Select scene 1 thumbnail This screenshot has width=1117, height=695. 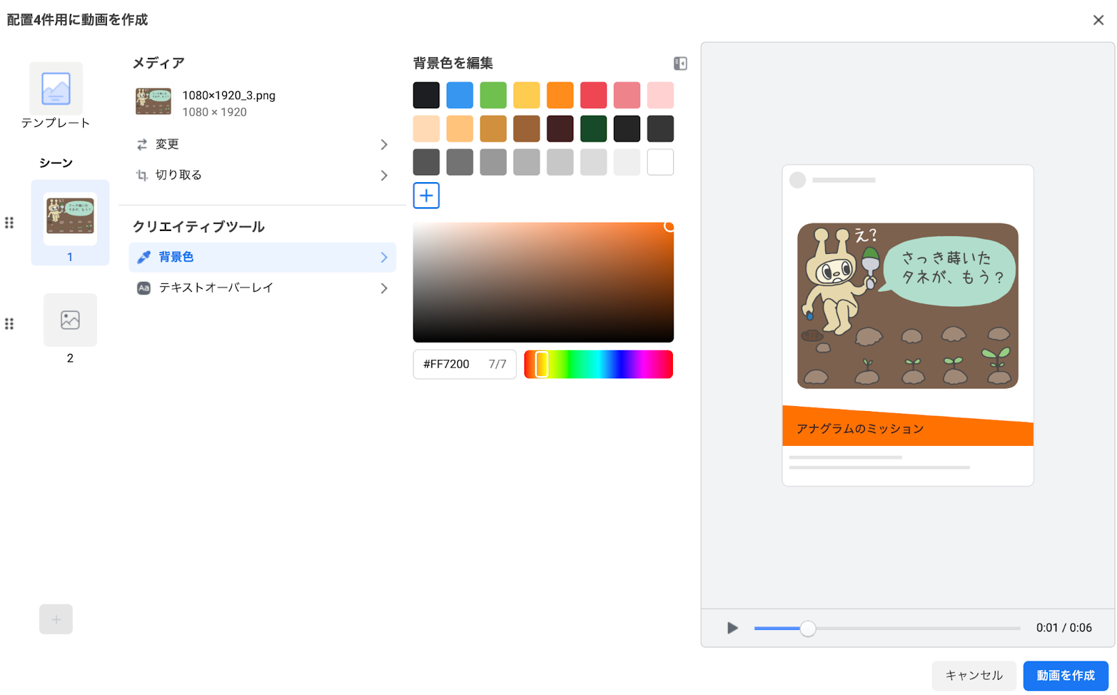[70, 219]
